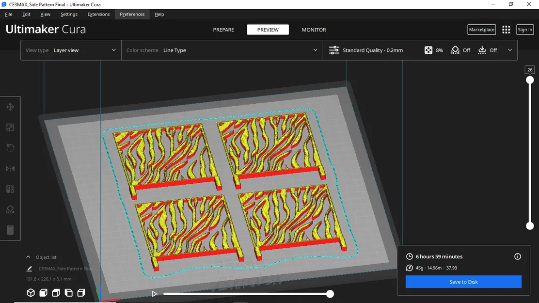Image resolution: width=539 pixels, height=303 pixels.
Task: Click the print settings sliders icon
Action: 334,50
